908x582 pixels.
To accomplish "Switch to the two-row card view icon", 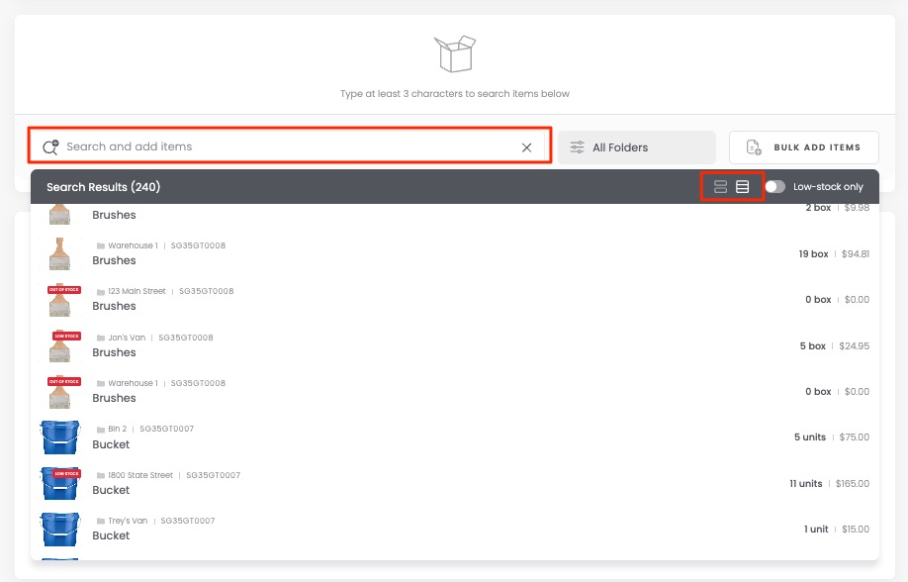I will pos(720,187).
